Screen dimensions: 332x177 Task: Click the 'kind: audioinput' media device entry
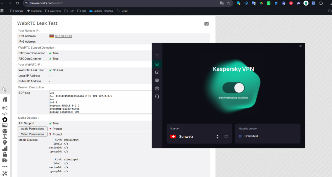coord(67,140)
